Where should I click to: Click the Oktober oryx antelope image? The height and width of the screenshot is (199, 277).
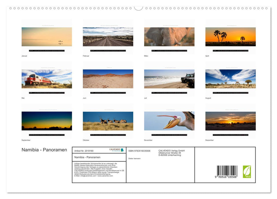108,121
